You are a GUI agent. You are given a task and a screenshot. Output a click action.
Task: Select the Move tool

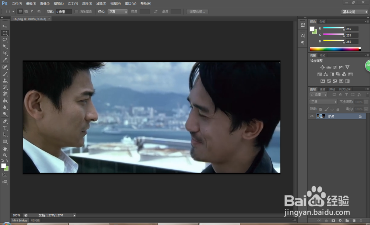pos(5,26)
